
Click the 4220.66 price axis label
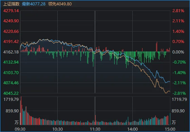tap(11, 31)
